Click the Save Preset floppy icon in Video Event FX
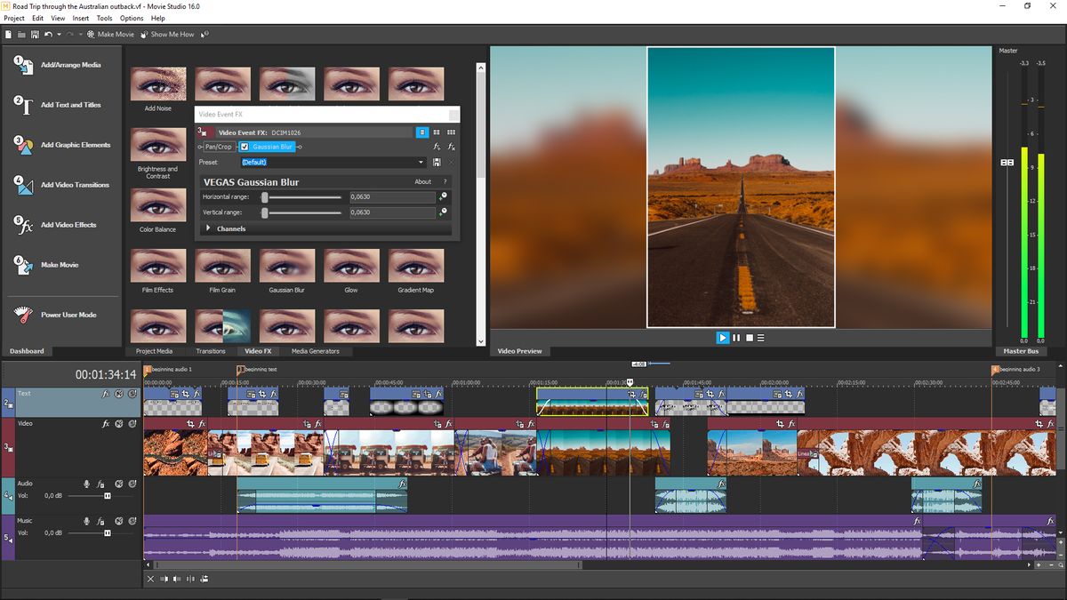The width and height of the screenshot is (1067, 600). [x=437, y=163]
